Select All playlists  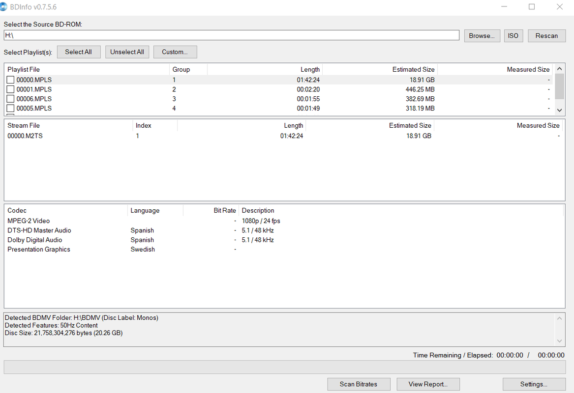78,52
